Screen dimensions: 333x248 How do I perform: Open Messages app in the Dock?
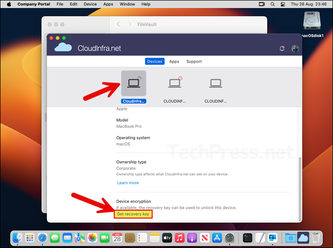click(x=55, y=238)
